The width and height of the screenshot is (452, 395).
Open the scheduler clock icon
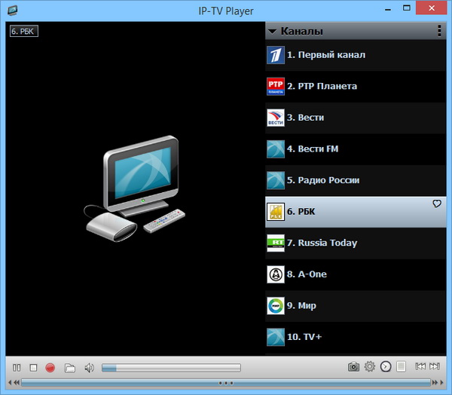tap(386, 367)
